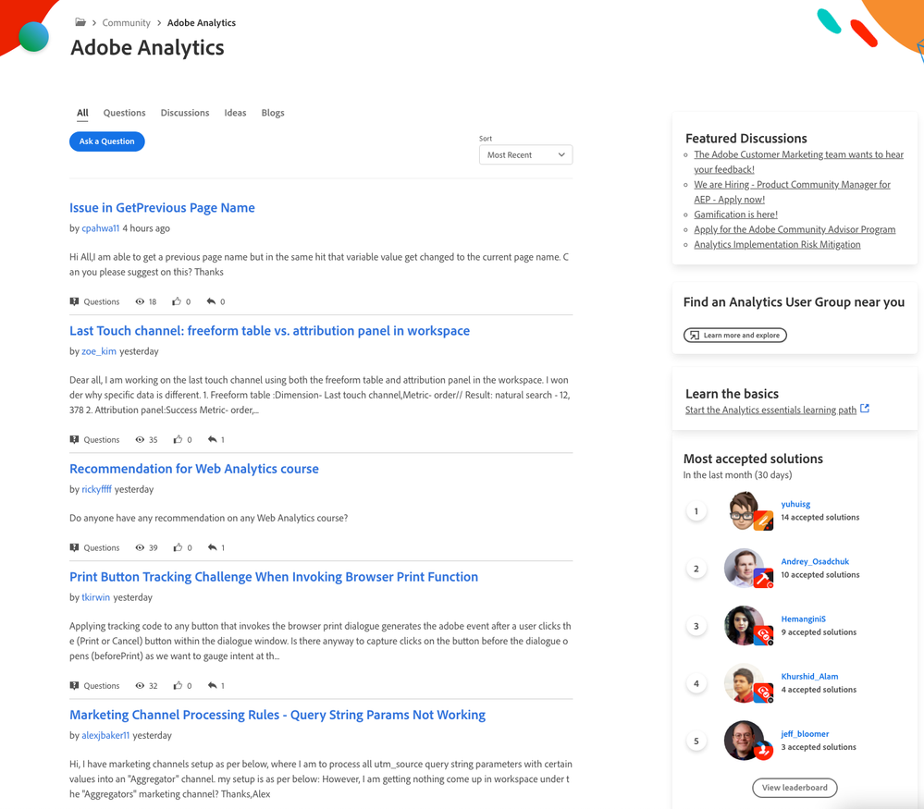Open the Blogs tab
This screenshot has height=809, width=924.
pyautogui.click(x=273, y=113)
